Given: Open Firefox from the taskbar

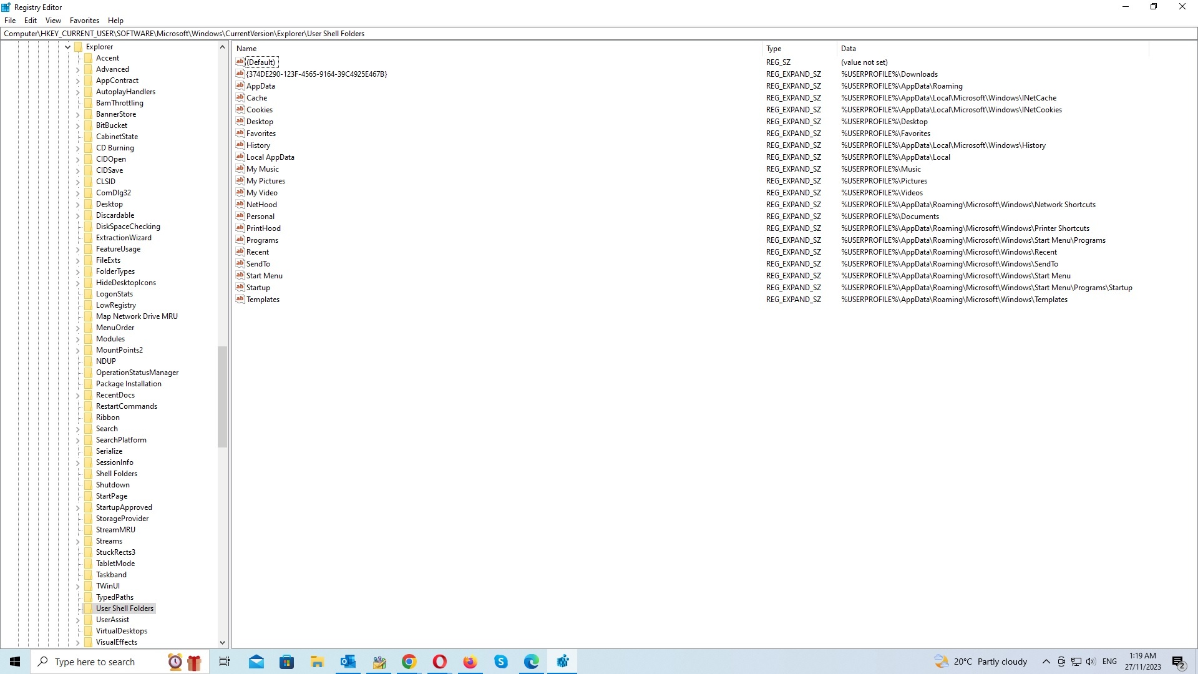Looking at the screenshot, I should pos(470,662).
